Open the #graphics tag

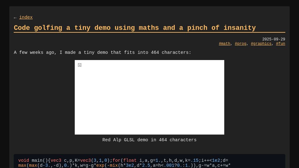pyautogui.click(x=261, y=44)
